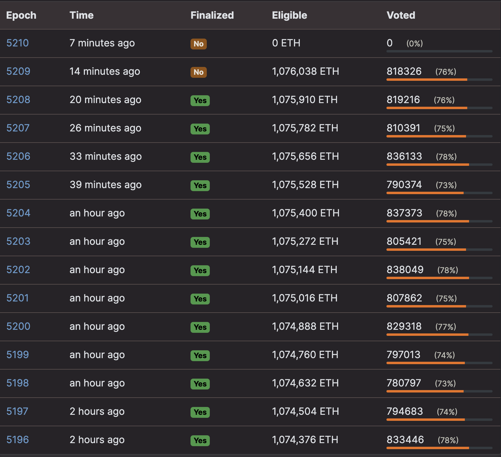Open epoch 5203 link
This screenshot has height=457, width=501.
point(18,241)
